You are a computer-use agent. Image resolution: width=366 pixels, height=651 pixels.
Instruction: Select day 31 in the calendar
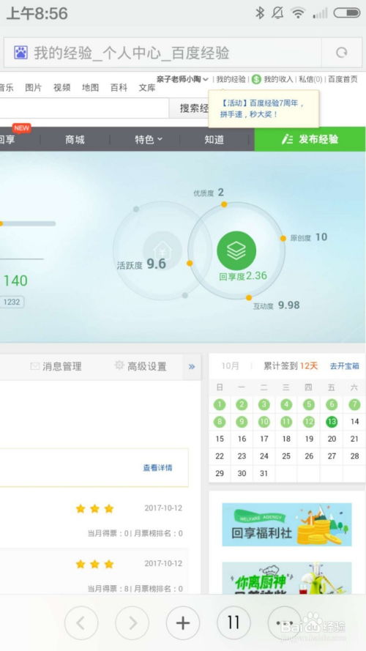[264, 473]
